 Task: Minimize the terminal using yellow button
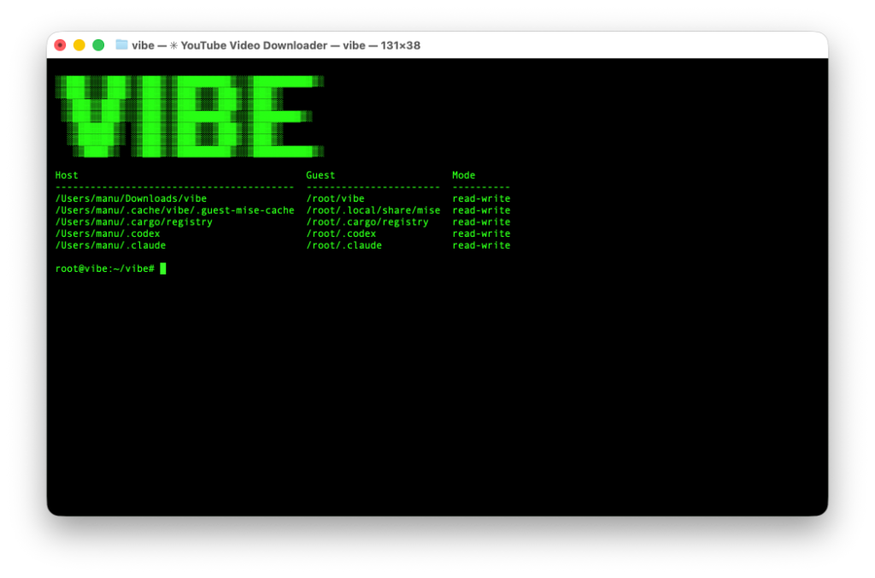79,45
